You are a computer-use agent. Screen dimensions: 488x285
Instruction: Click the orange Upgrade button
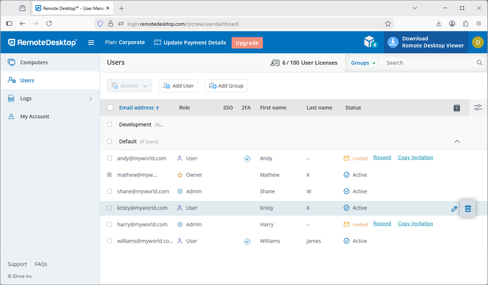[247, 43]
